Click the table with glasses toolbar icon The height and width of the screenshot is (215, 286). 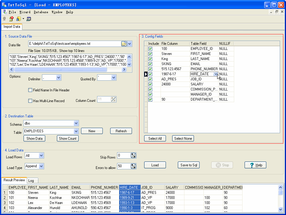[29, 19]
